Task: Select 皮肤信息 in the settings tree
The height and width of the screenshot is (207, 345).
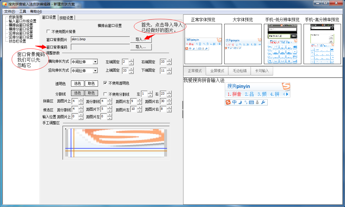Action: (x=16, y=17)
